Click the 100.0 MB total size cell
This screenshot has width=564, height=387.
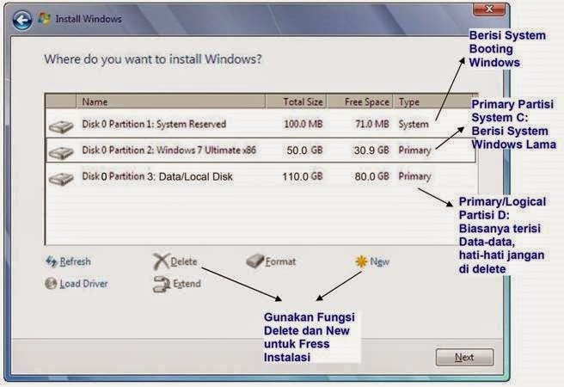pyautogui.click(x=303, y=124)
